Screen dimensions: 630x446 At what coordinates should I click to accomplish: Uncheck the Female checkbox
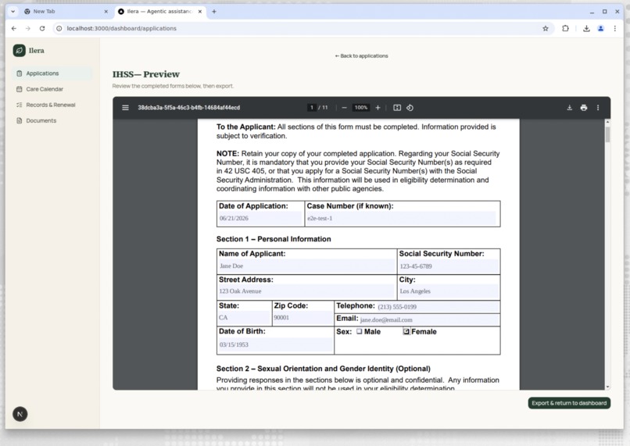406,332
